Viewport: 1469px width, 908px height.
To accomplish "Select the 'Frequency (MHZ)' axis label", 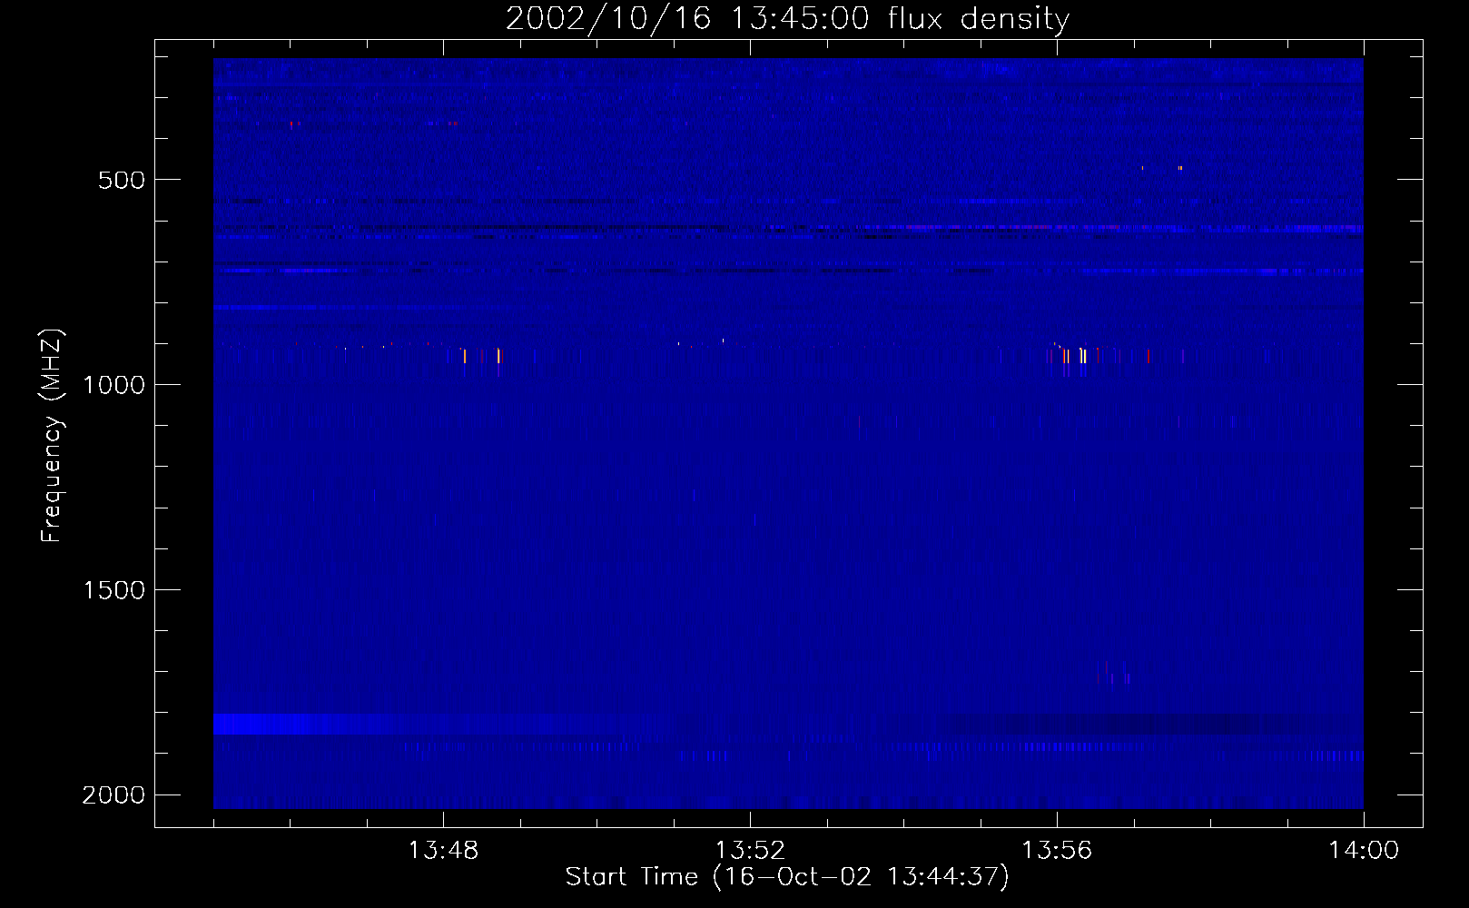I will tap(53, 436).
